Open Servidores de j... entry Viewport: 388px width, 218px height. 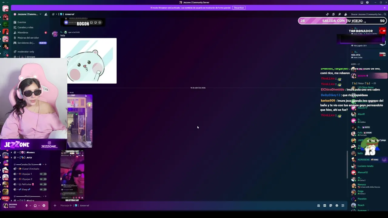[30, 43]
